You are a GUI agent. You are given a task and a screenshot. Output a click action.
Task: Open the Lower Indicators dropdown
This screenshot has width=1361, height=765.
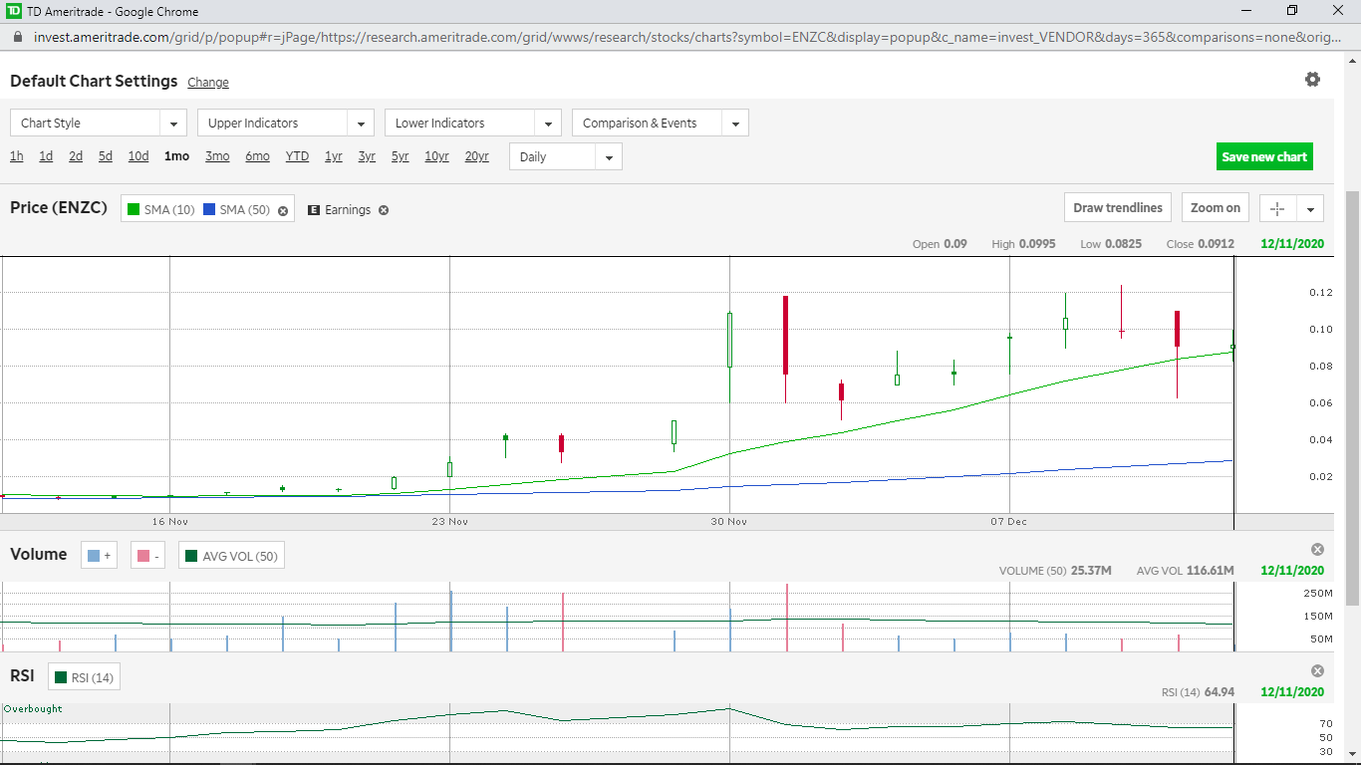[x=473, y=124]
